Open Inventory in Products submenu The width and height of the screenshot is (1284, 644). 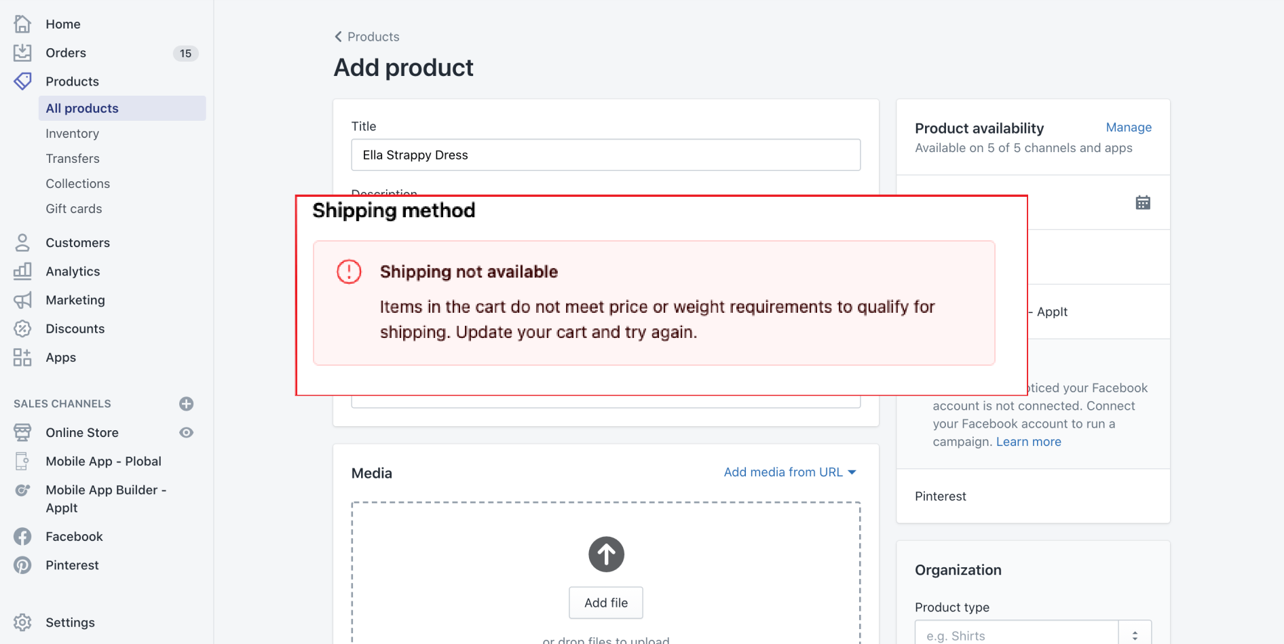tap(72, 134)
